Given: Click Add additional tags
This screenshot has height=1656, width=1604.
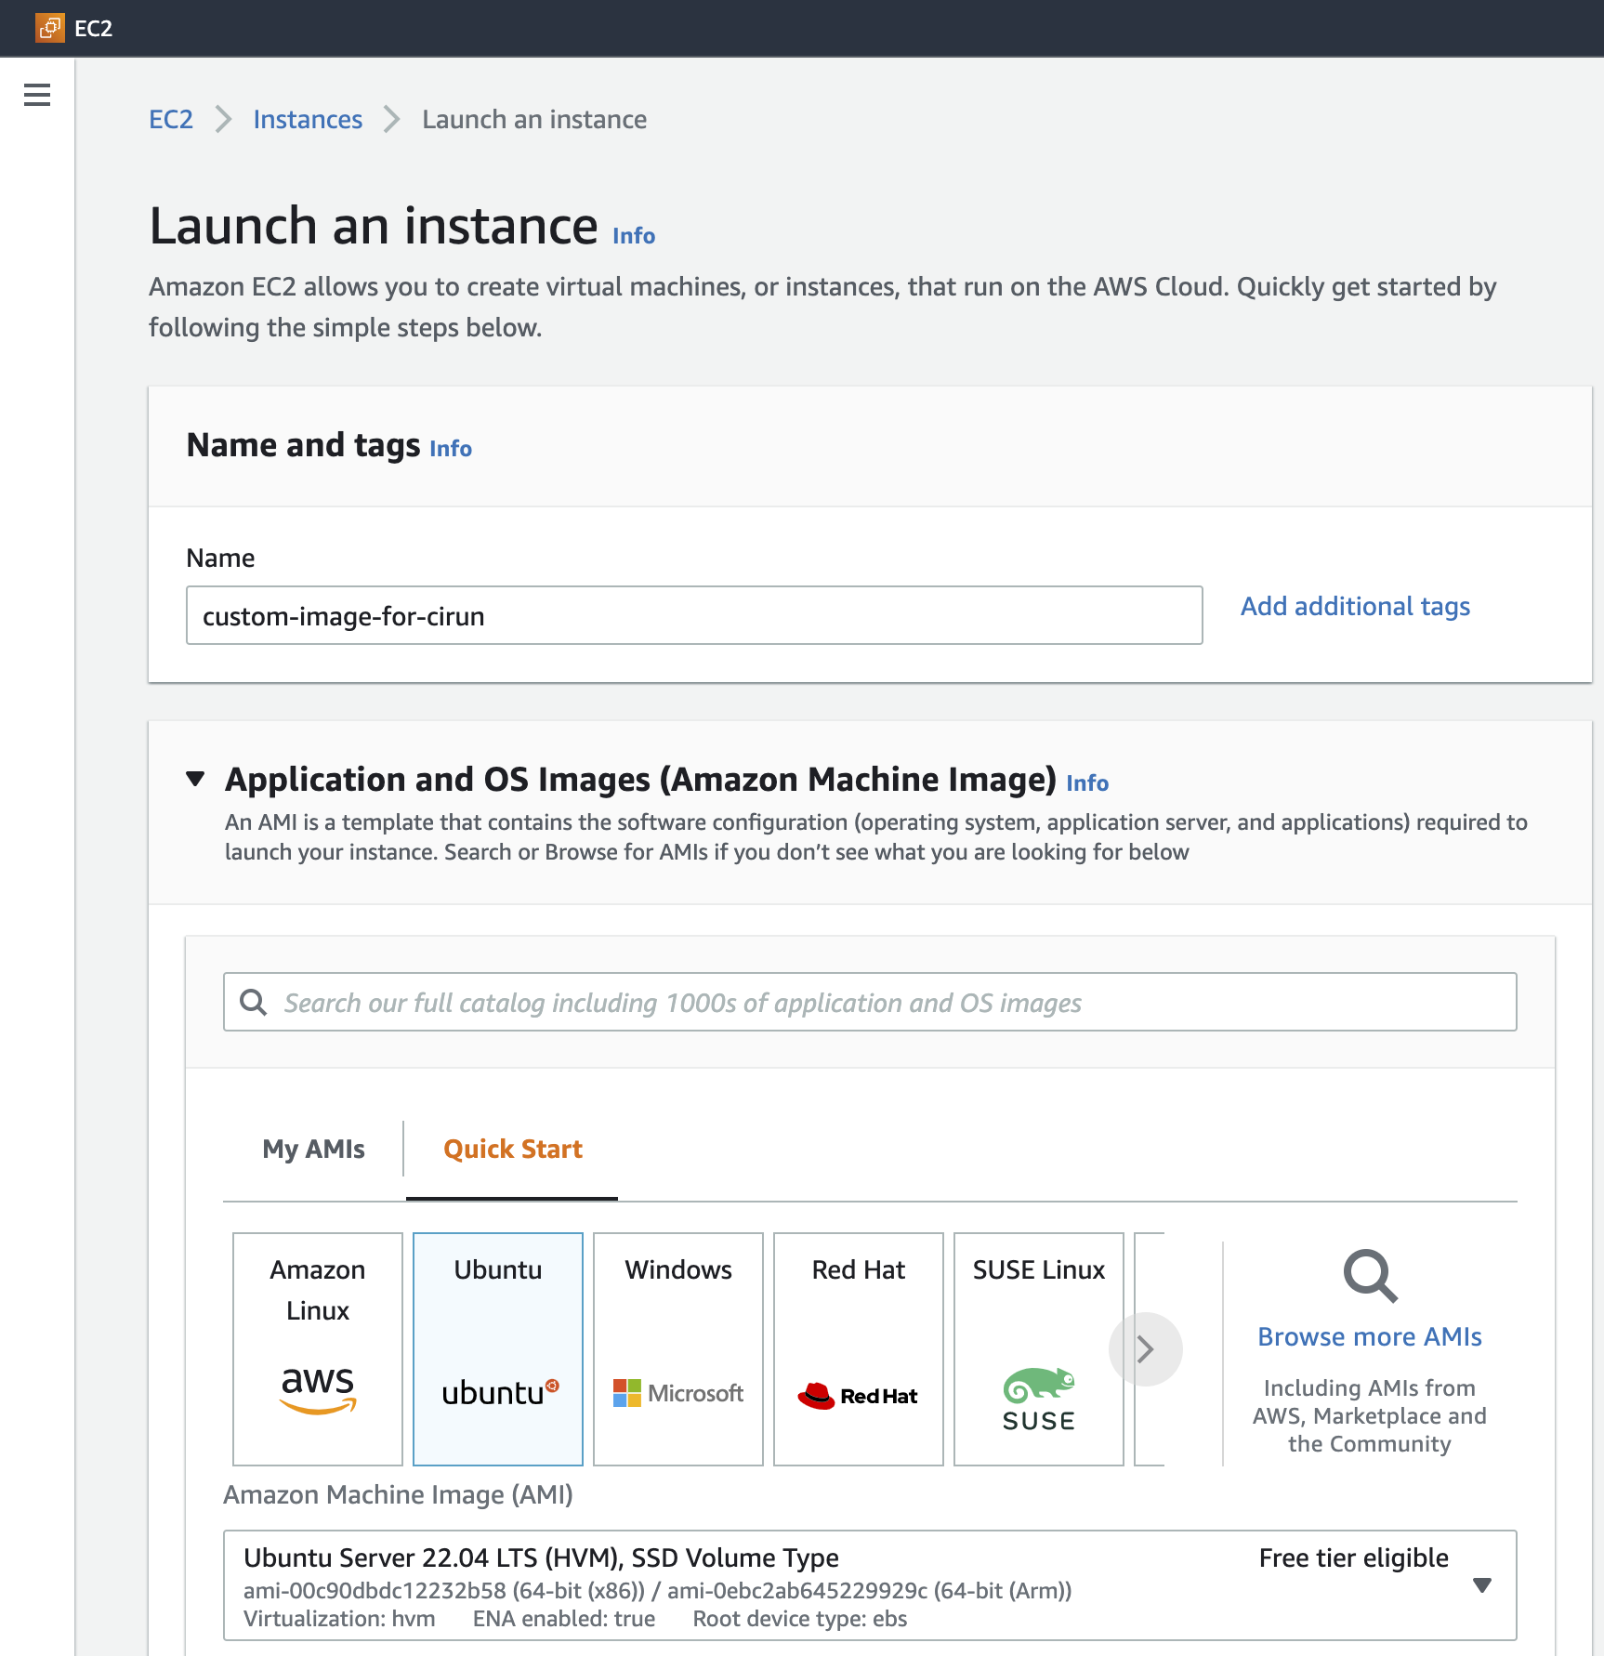Looking at the screenshot, I should pyautogui.click(x=1354, y=606).
